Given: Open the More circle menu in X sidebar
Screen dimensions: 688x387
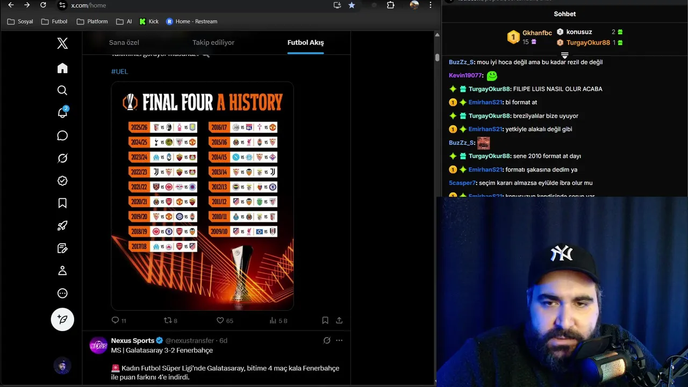Looking at the screenshot, I should tap(62, 293).
